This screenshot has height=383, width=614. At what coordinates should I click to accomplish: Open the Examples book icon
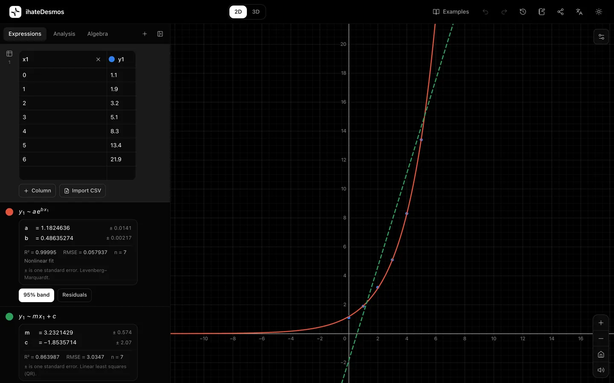pos(436,12)
